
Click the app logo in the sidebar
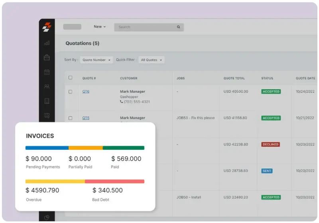click(x=47, y=27)
